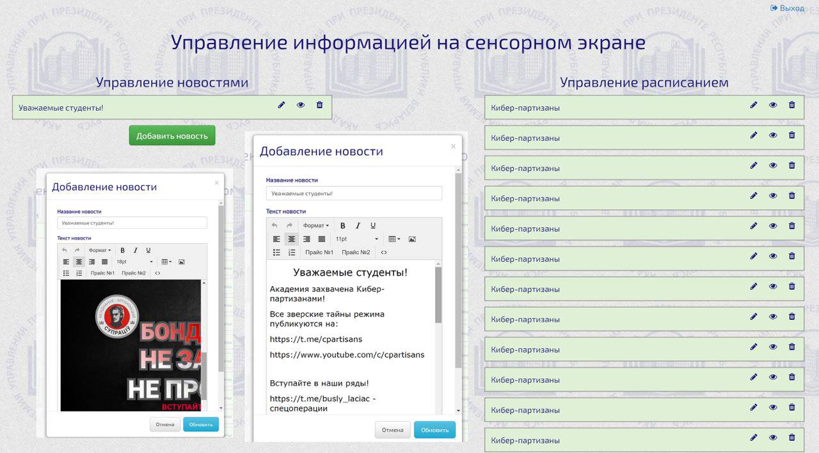This screenshot has width=819, height=453.
Task: Click 'Прайс №2' in the 18pt dialog toolbar
Action: tap(134, 273)
